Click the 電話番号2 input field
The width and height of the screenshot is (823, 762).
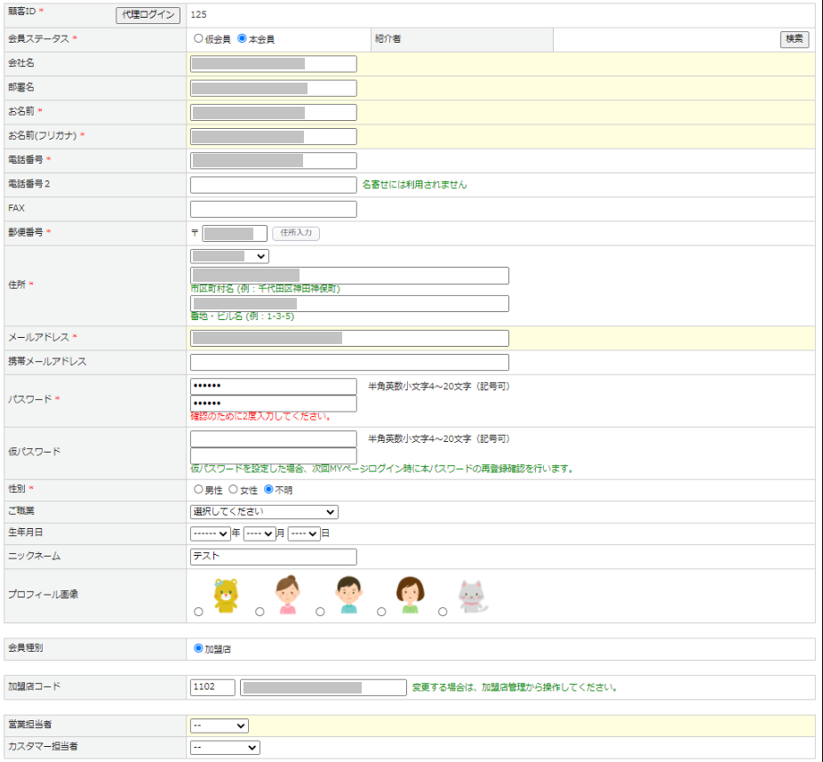273,185
